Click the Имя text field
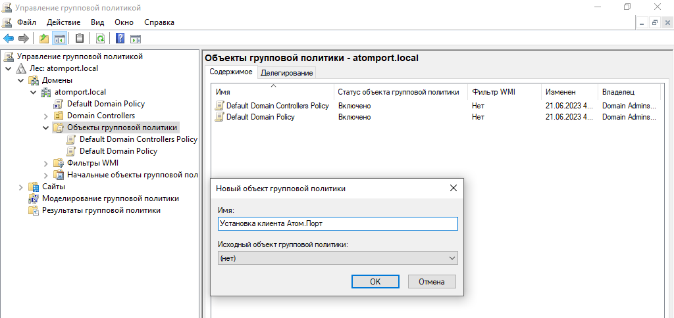 pos(337,223)
